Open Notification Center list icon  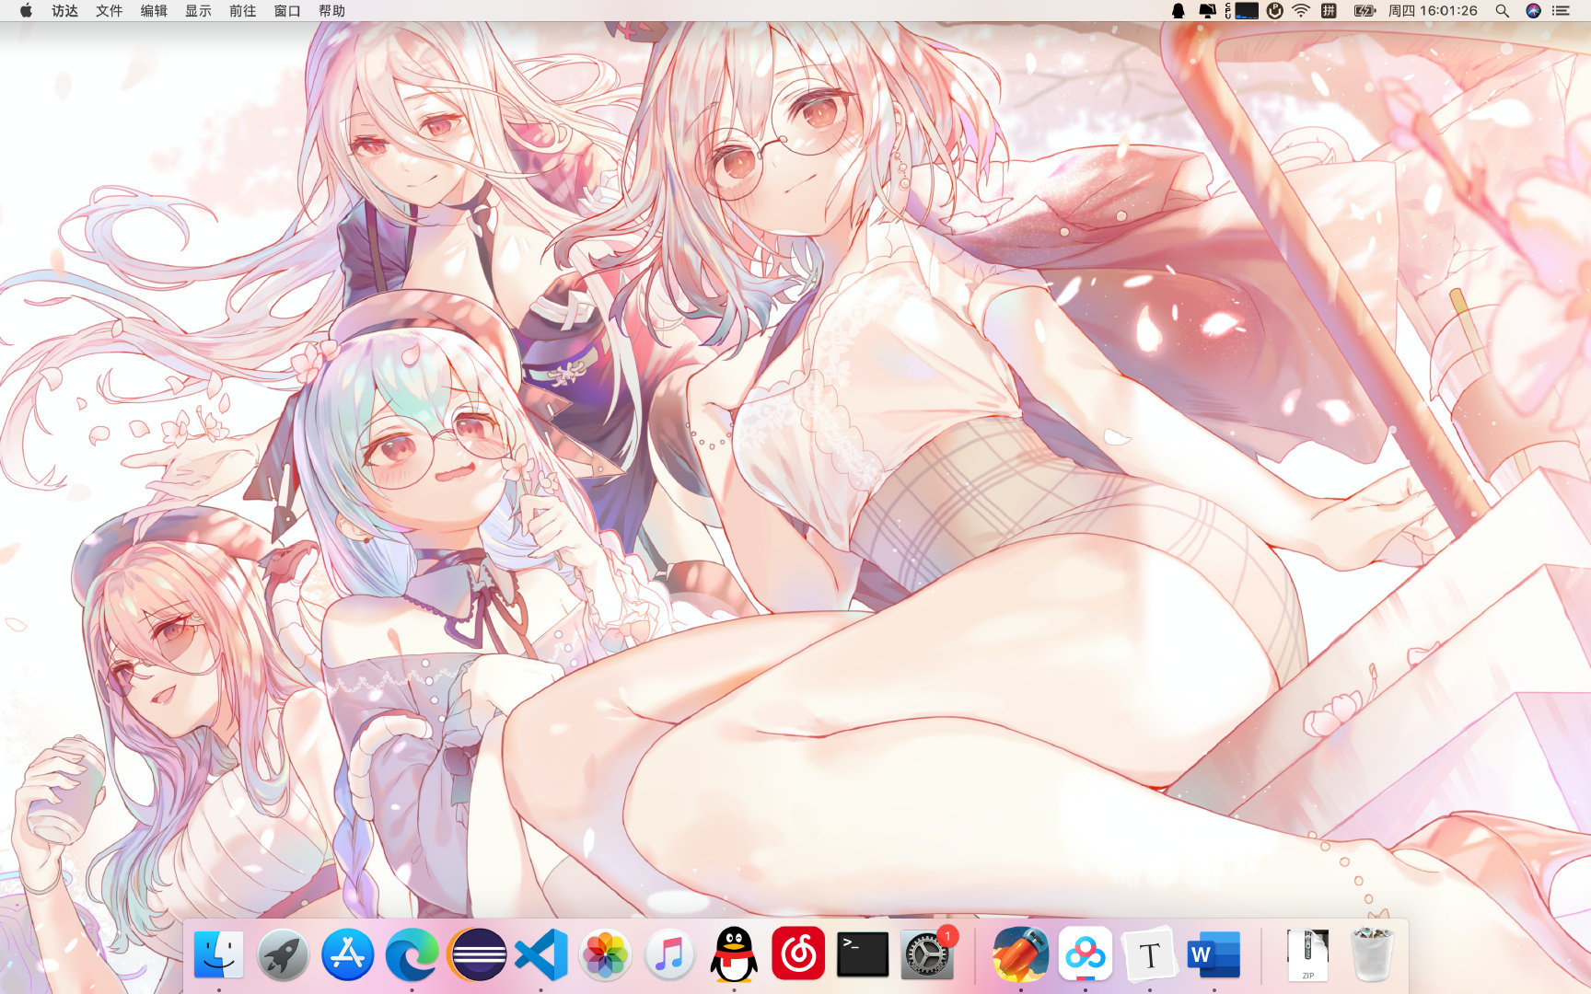pos(1561,11)
